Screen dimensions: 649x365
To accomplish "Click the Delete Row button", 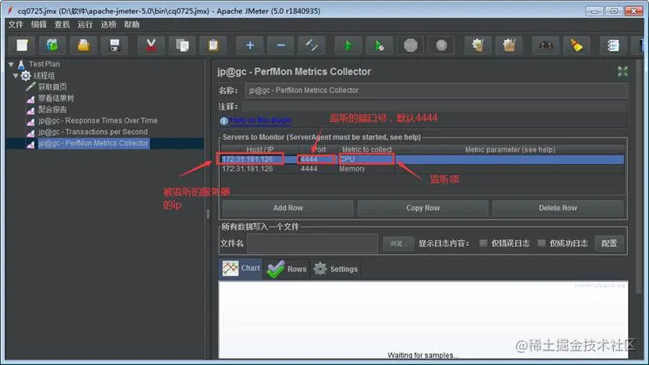I will [558, 208].
